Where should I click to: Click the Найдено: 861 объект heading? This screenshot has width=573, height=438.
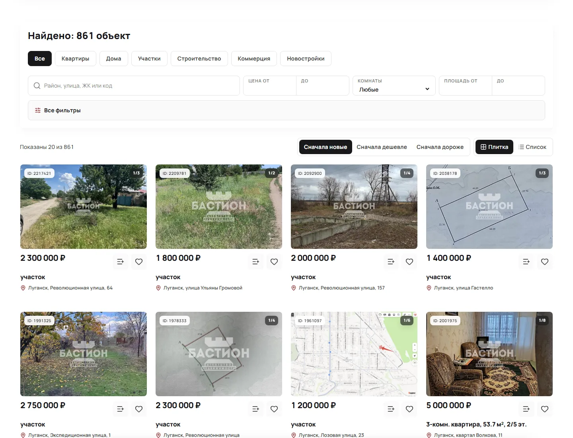point(79,36)
